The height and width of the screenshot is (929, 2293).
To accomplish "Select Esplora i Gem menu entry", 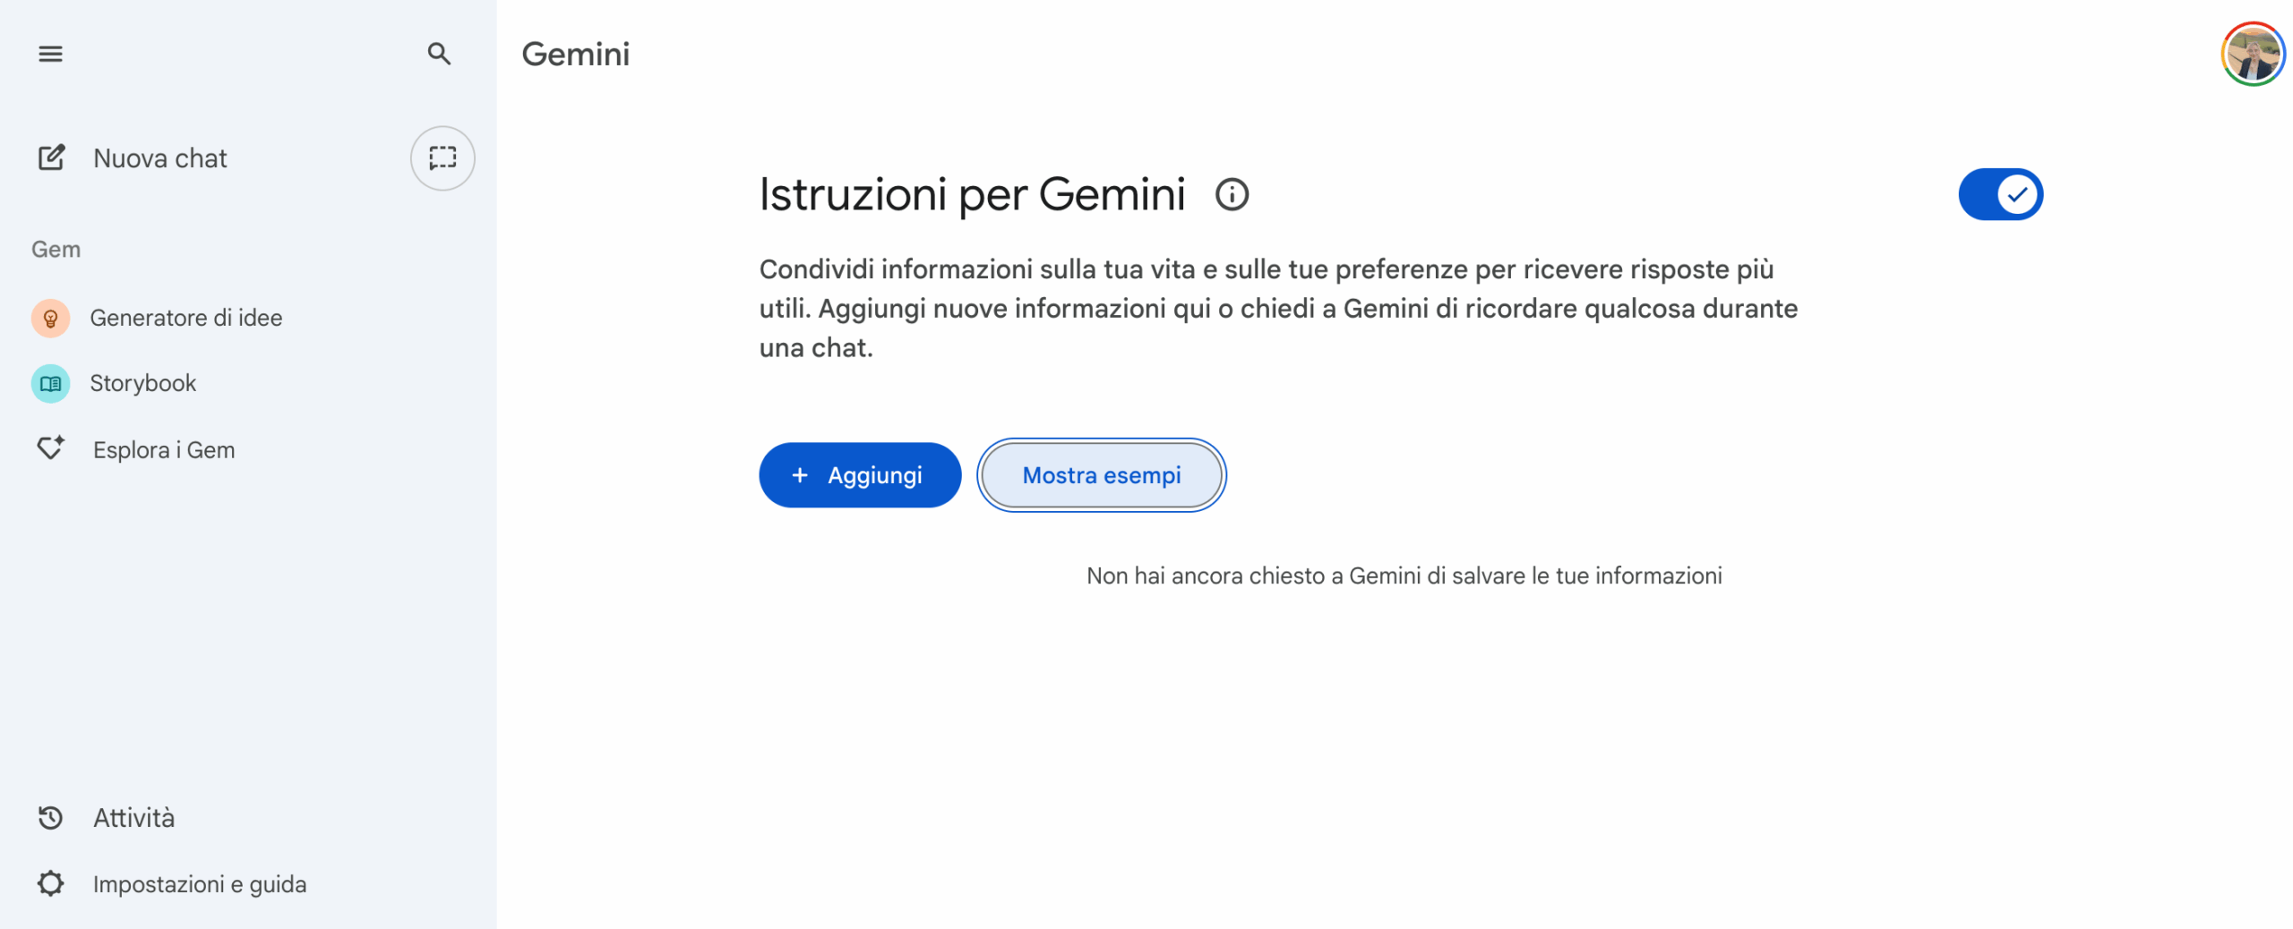I will click(x=163, y=448).
